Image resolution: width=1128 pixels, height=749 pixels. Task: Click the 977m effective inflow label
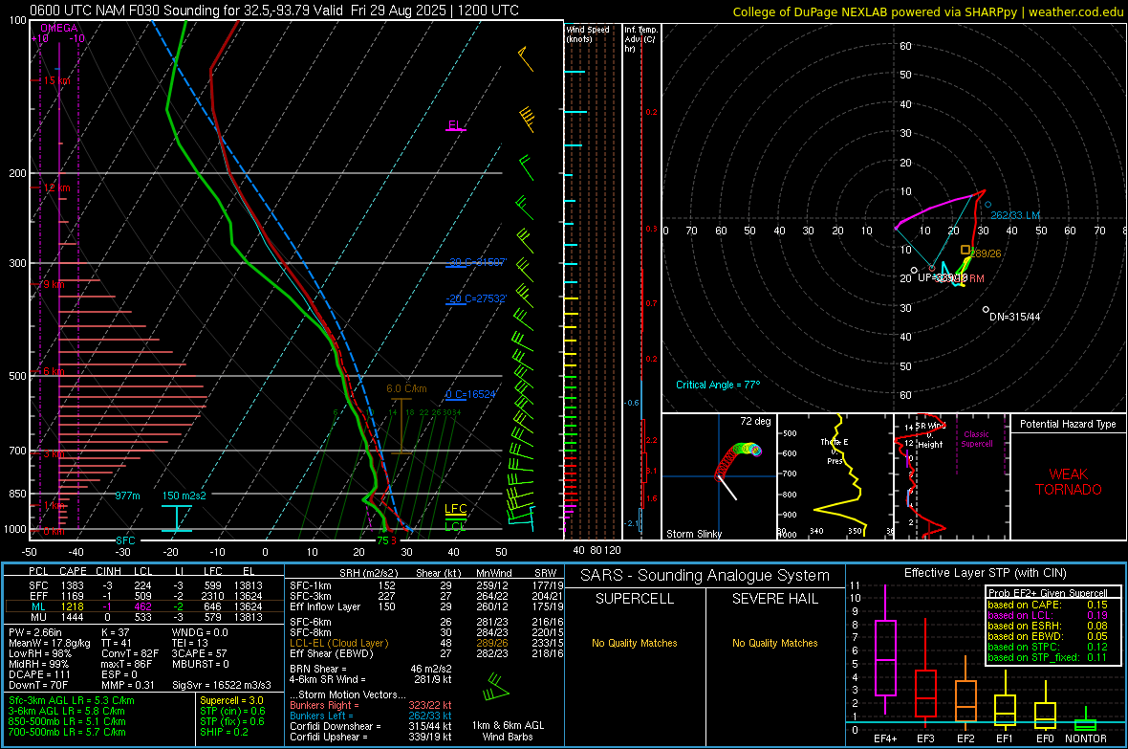click(127, 496)
